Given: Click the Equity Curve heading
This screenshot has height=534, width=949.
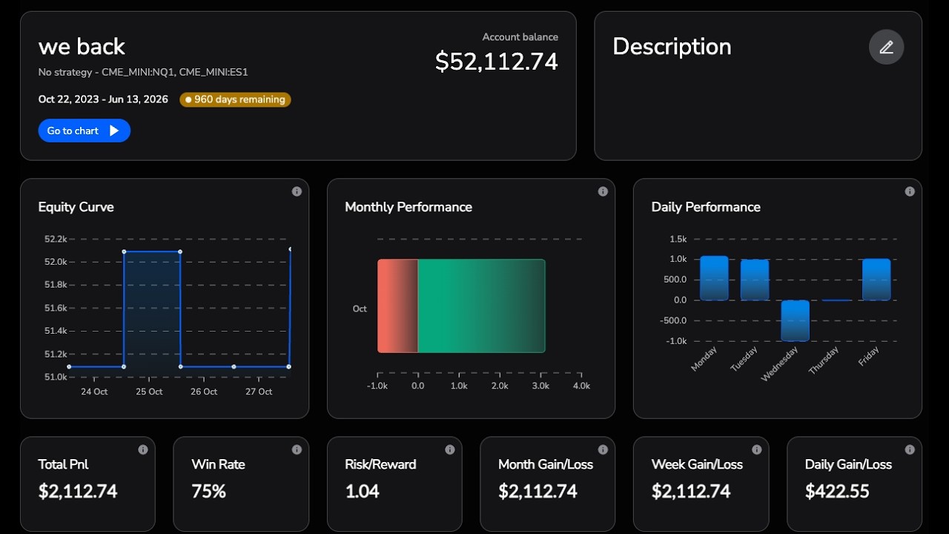Looking at the screenshot, I should tap(76, 207).
